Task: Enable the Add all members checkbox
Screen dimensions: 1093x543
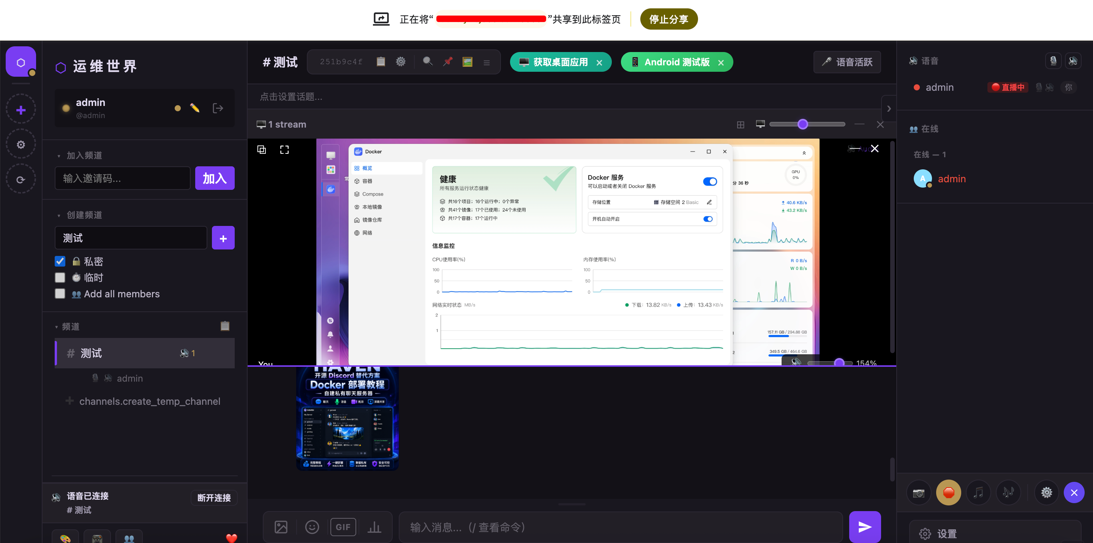Action: pyautogui.click(x=60, y=294)
